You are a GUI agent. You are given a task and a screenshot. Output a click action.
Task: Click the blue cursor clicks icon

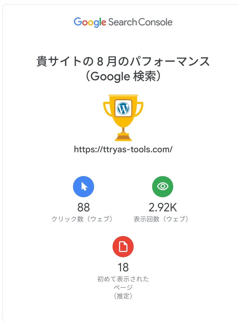[x=84, y=186]
